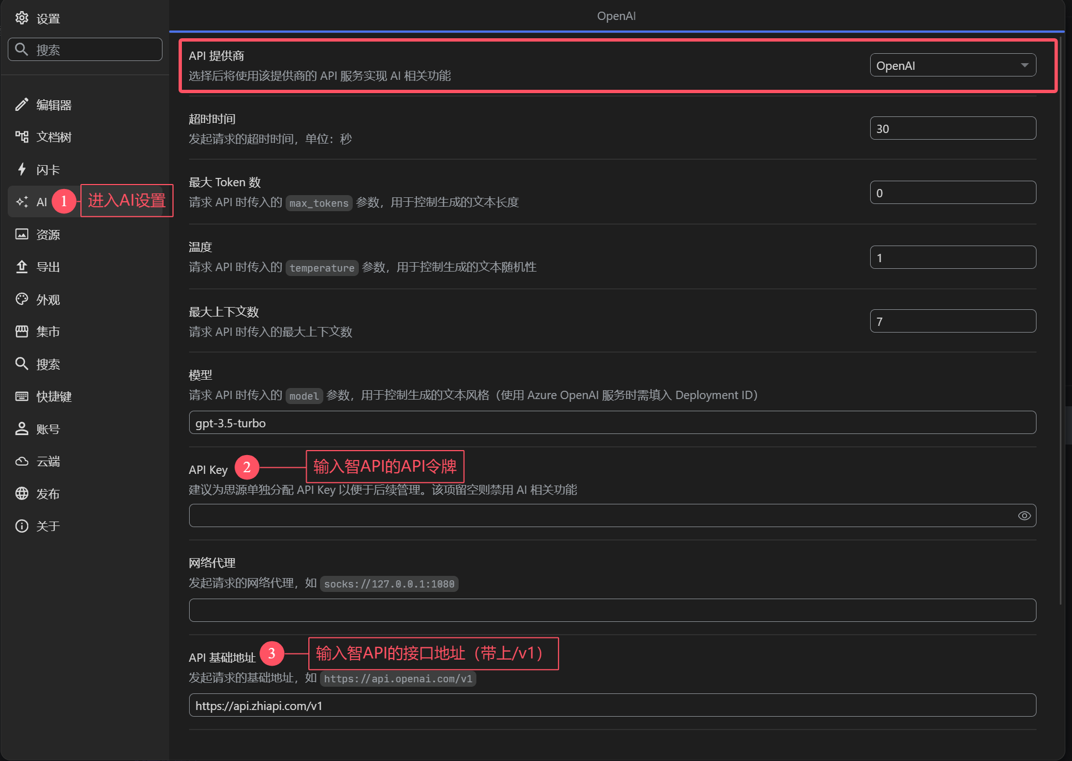
Task: Click the 超时时间 field showing 30
Action: click(x=953, y=128)
